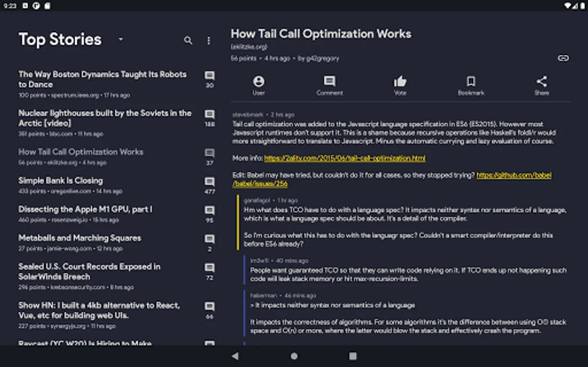Screen dimensions: 588x367
Task: Open comments for Boston Dynamics story
Action: [209, 79]
